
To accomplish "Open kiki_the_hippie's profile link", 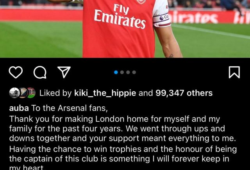I will pos(105,93).
